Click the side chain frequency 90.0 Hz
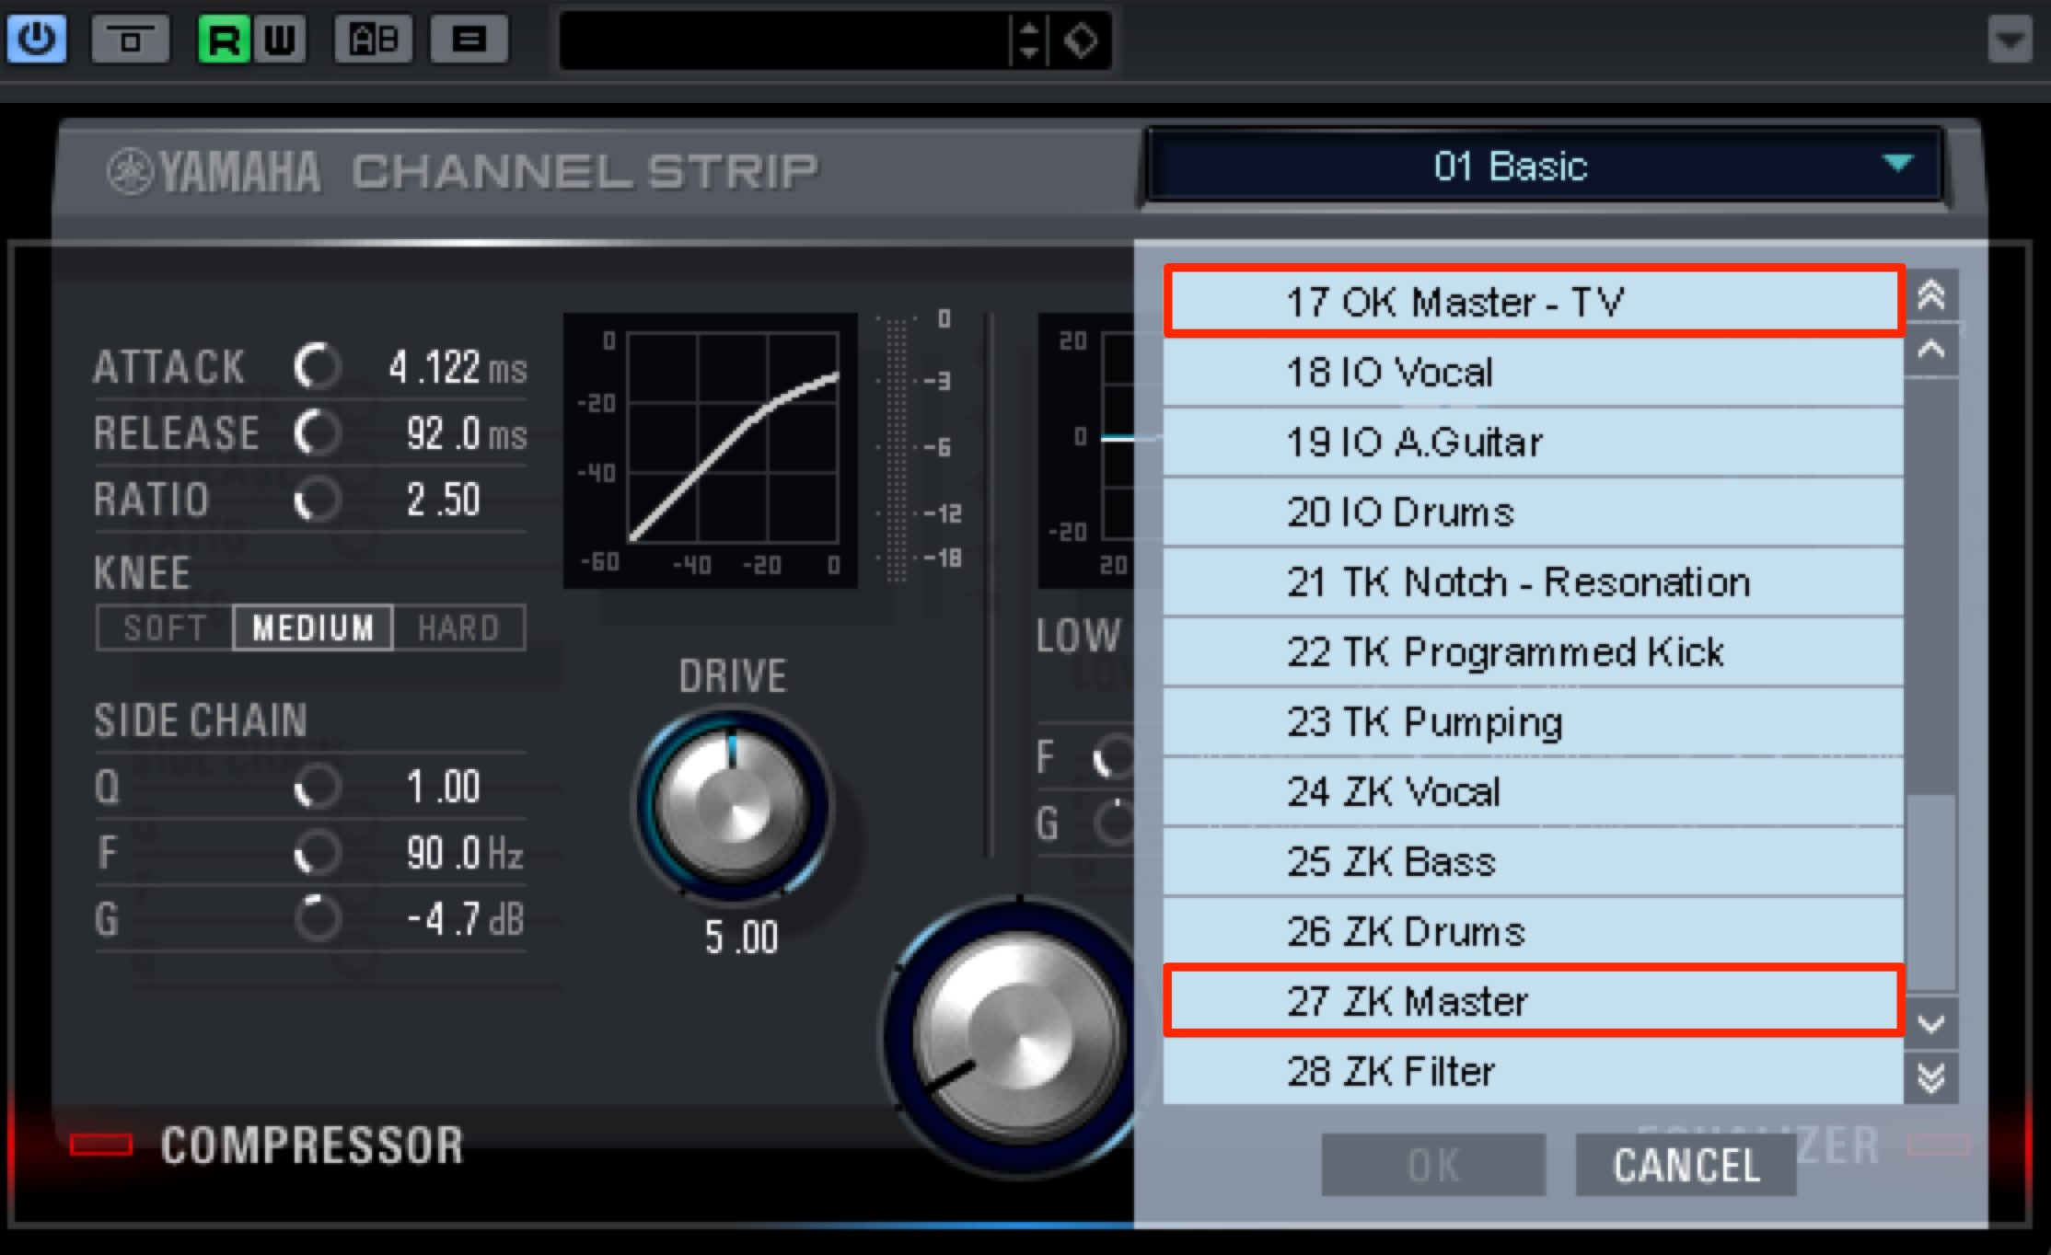This screenshot has width=2051, height=1255. (465, 853)
